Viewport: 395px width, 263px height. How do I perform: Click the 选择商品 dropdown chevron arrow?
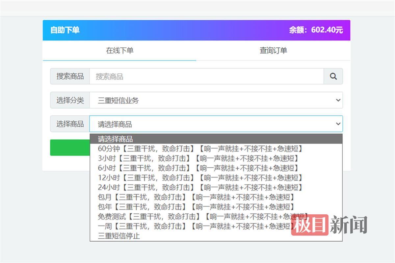point(338,124)
